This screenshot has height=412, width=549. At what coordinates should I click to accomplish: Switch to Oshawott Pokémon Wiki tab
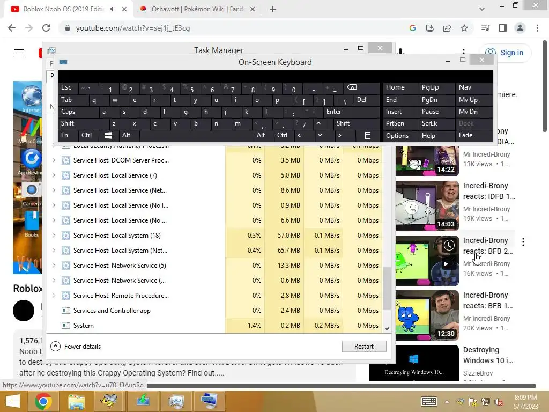[x=198, y=9]
